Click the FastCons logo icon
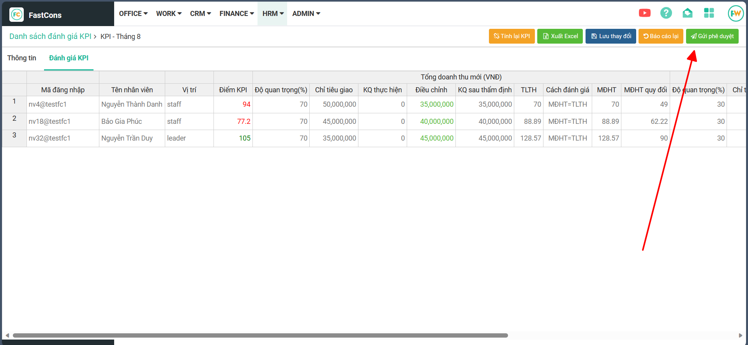 (16, 15)
